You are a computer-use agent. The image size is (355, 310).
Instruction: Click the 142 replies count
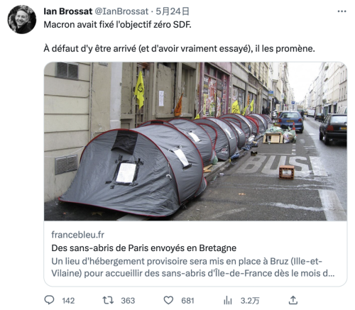68,301
